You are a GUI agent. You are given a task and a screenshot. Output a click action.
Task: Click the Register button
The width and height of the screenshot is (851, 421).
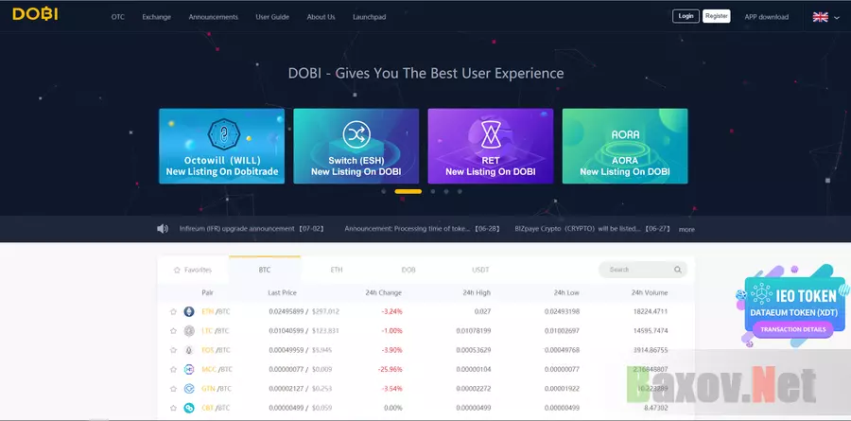tap(717, 16)
